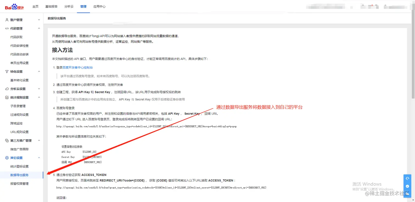415x202 pixels.
Task: Collapse the 转化设置 section chevron
Action: point(39,71)
